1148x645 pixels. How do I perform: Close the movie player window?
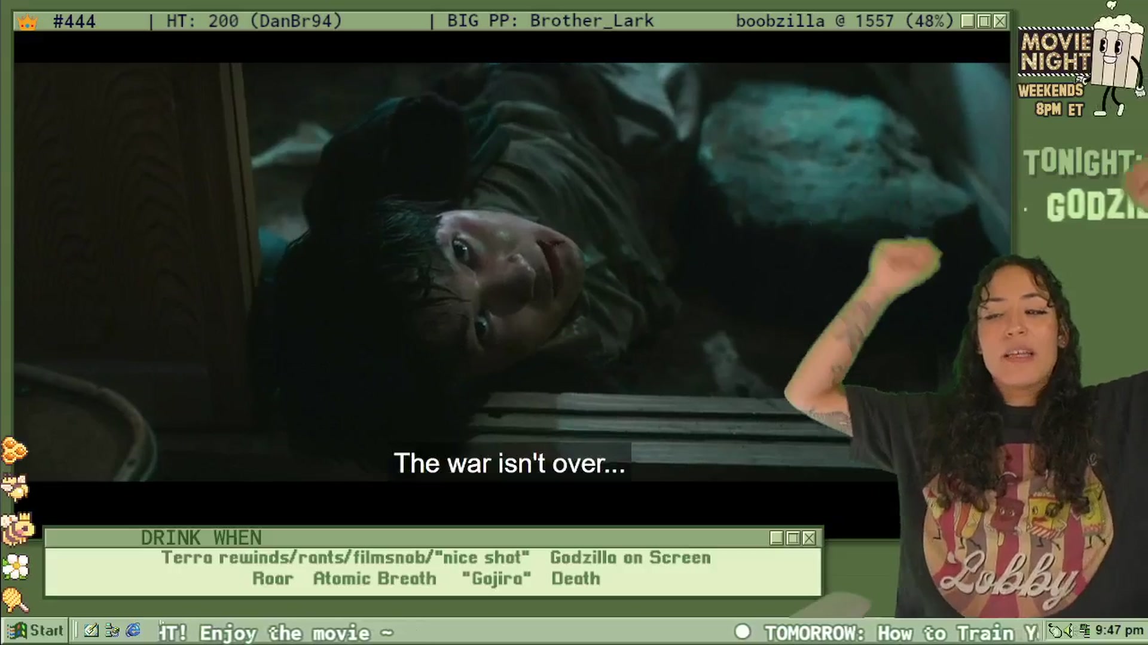[x=1000, y=21]
